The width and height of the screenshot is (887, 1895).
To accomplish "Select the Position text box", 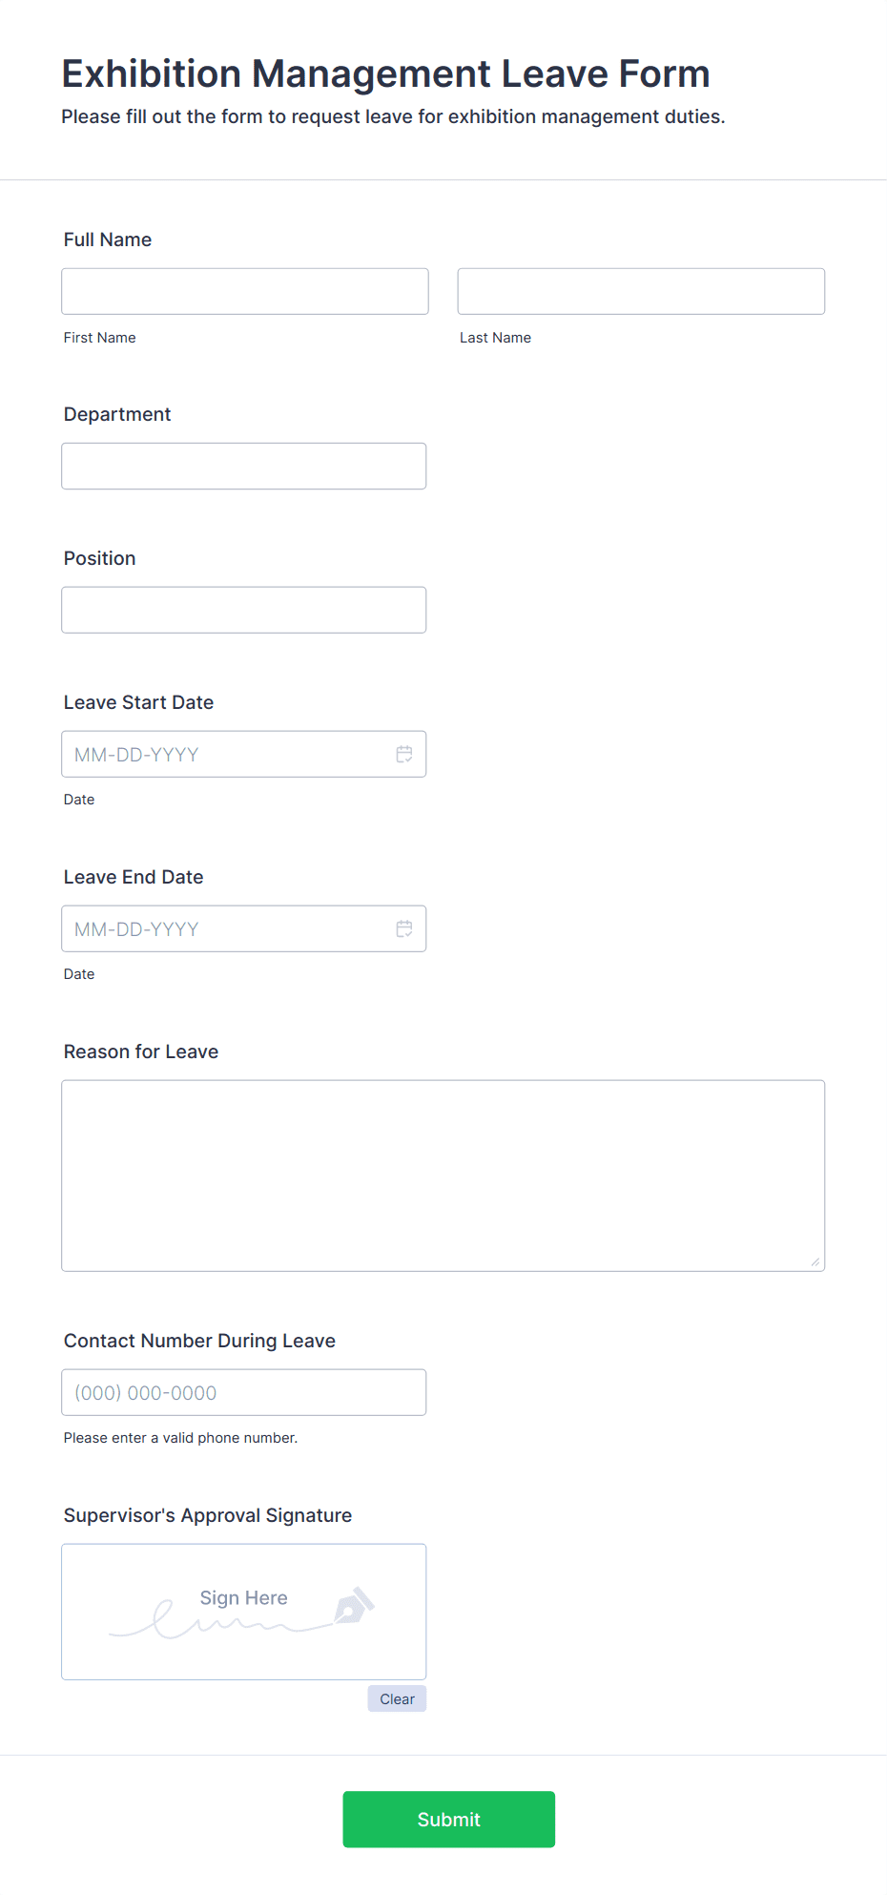I will (244, 610).
